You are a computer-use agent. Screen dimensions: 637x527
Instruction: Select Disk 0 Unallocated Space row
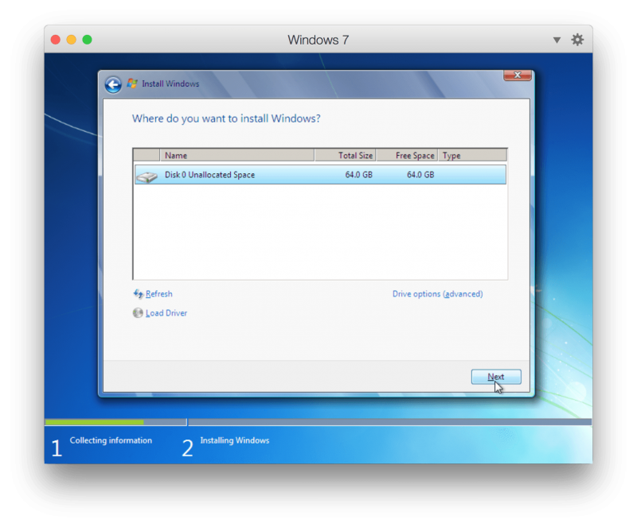tap(320, 175)
